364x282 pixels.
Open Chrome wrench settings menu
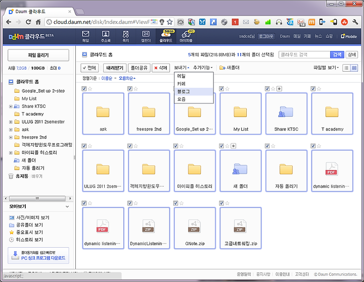coord(355,22)
